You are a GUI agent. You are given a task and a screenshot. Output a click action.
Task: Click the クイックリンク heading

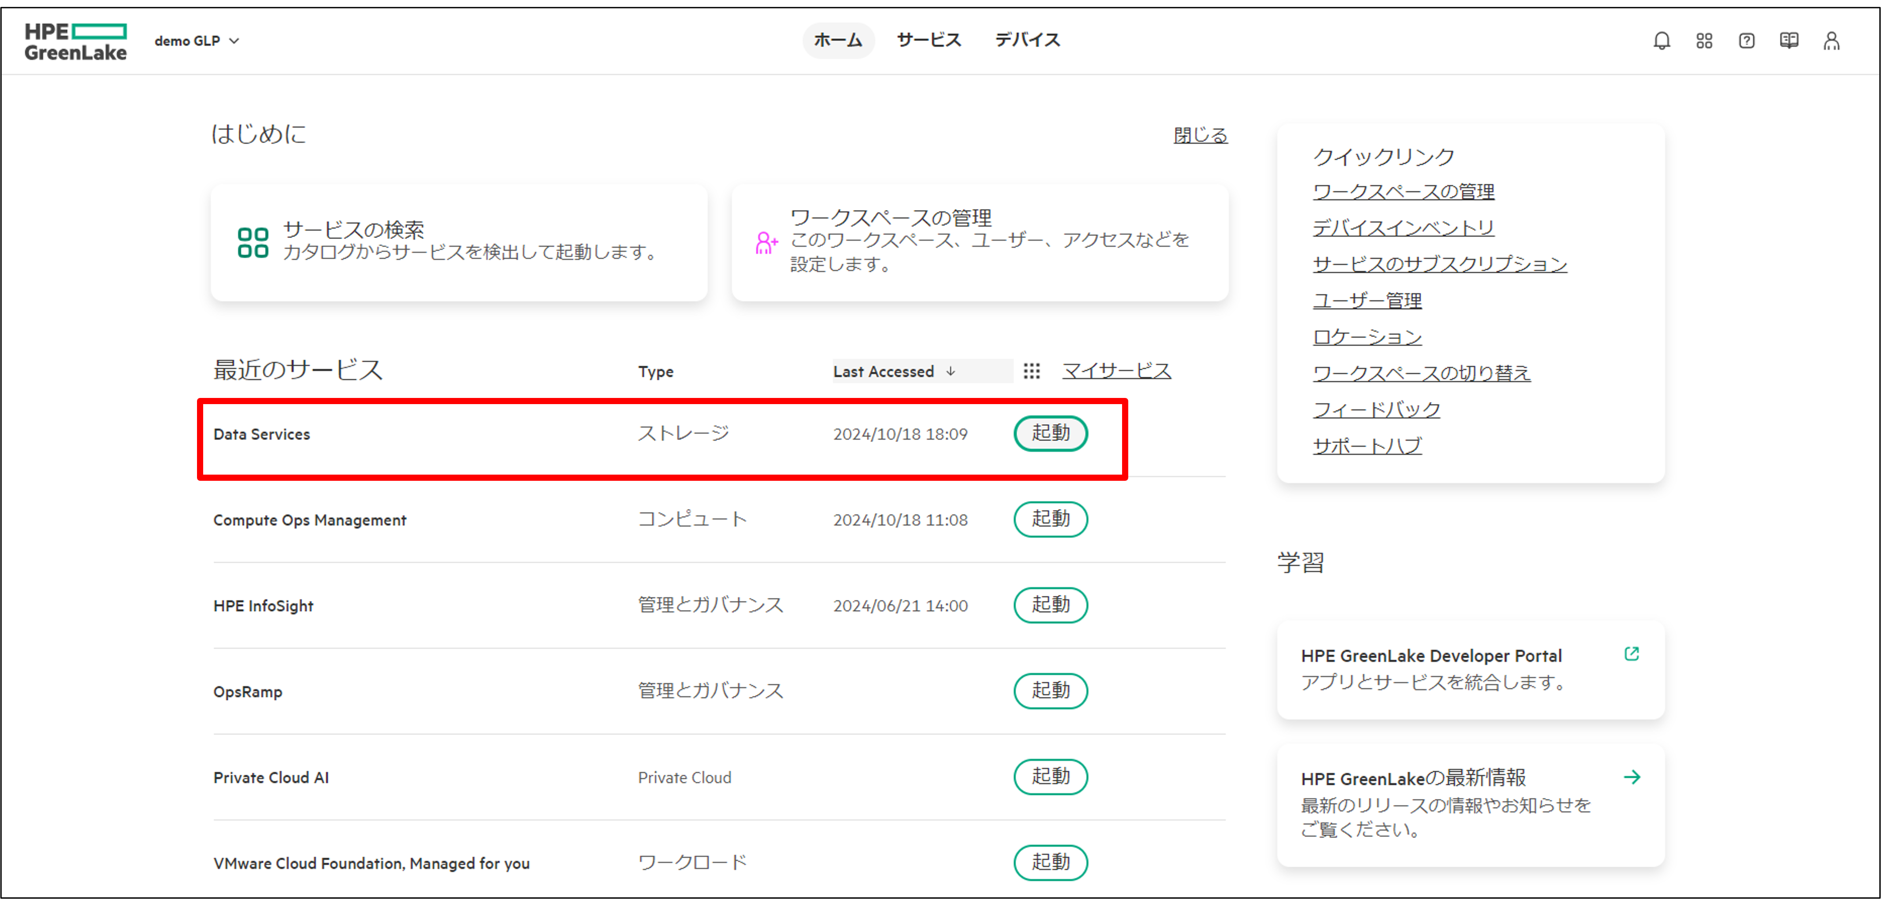[x=1383, y=156]
